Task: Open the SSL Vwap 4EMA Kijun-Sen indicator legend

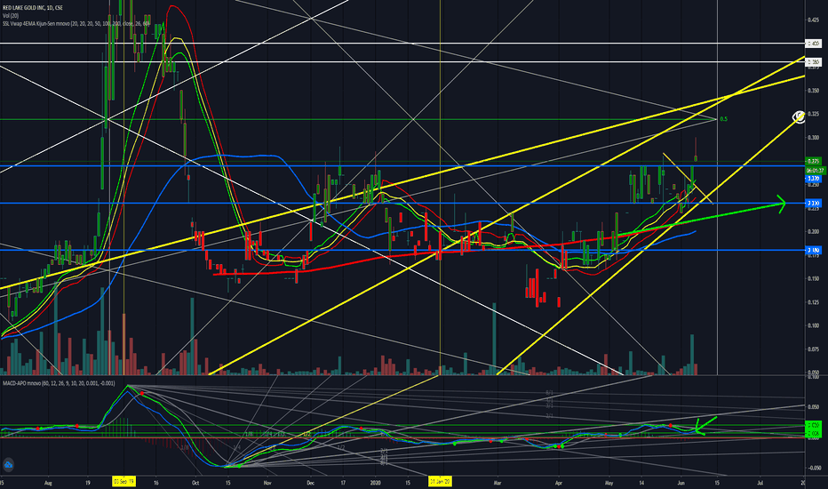Action: [76, 24]
